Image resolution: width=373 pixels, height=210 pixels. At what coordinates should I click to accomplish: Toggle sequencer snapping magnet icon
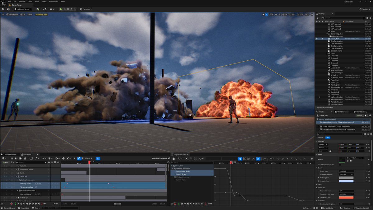coord(79,158)
